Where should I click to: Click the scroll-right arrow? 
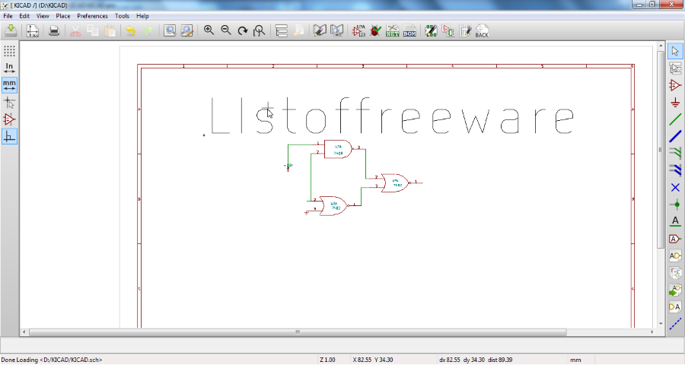(x=652, y=332)
